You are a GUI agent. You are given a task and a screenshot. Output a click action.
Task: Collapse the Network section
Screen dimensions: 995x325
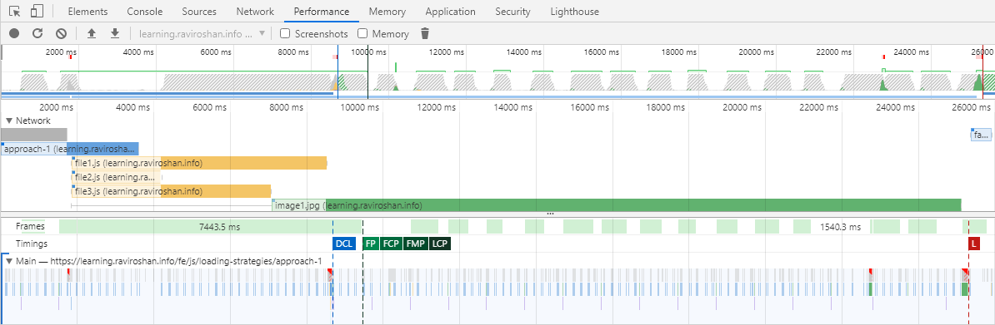point(9,121)
